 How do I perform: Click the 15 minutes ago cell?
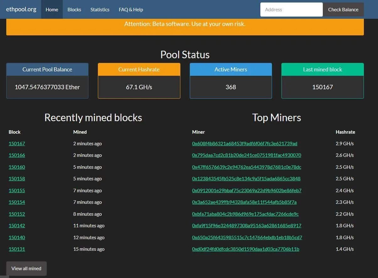click(x=89, y=249)
